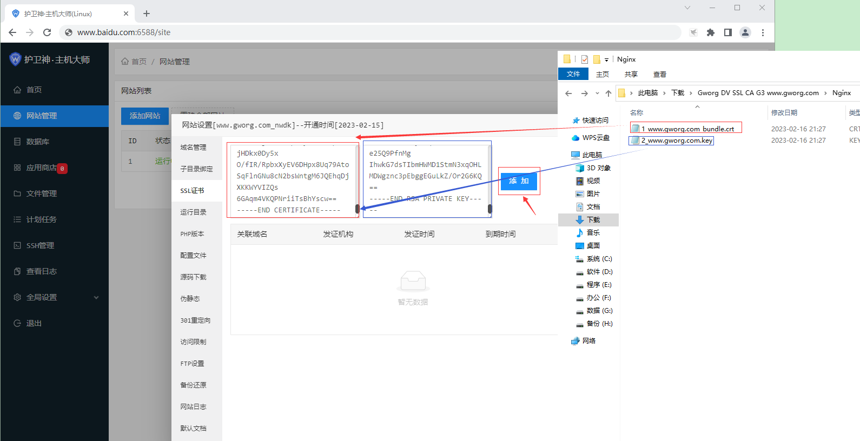This screenshot has height=441, width=860.
Task: Open the browser extensions puzzle icon
Action: click(711, 32)
